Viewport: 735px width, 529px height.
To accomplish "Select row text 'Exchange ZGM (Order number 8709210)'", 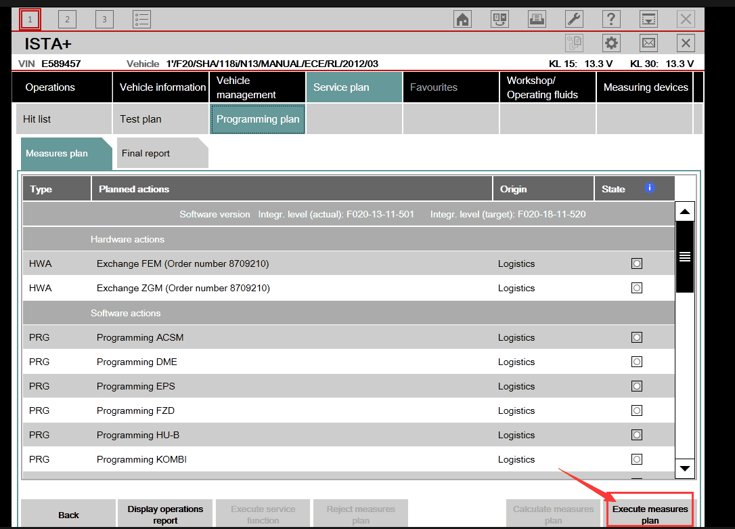I will [183, 288].
